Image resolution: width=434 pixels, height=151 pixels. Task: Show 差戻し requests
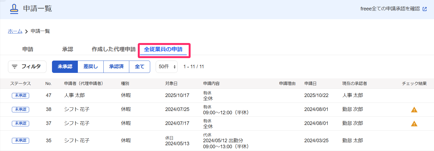click(x=91, y=67)
